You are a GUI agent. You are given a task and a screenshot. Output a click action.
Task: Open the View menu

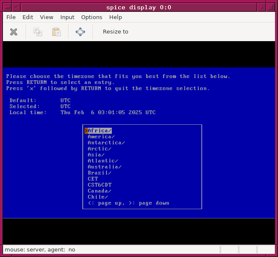(x=47, y=17)
